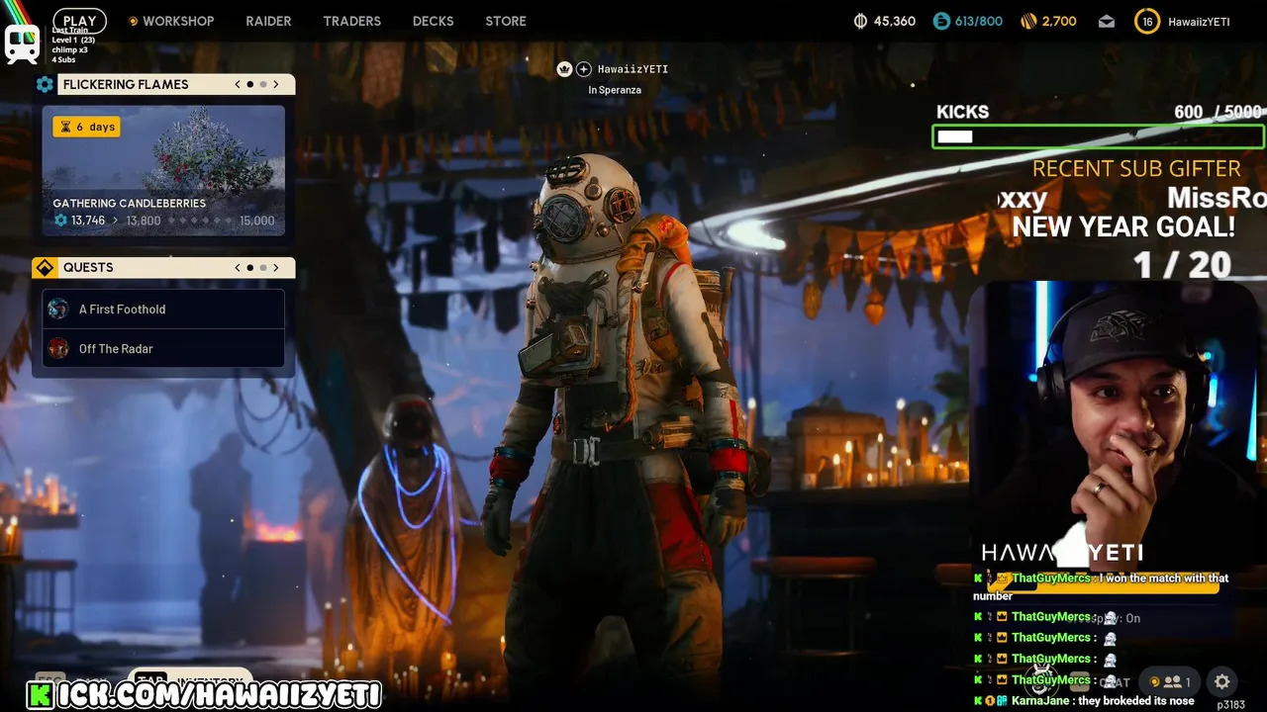
Task: Go to next Quests page
Action: [x=276, y=267]
